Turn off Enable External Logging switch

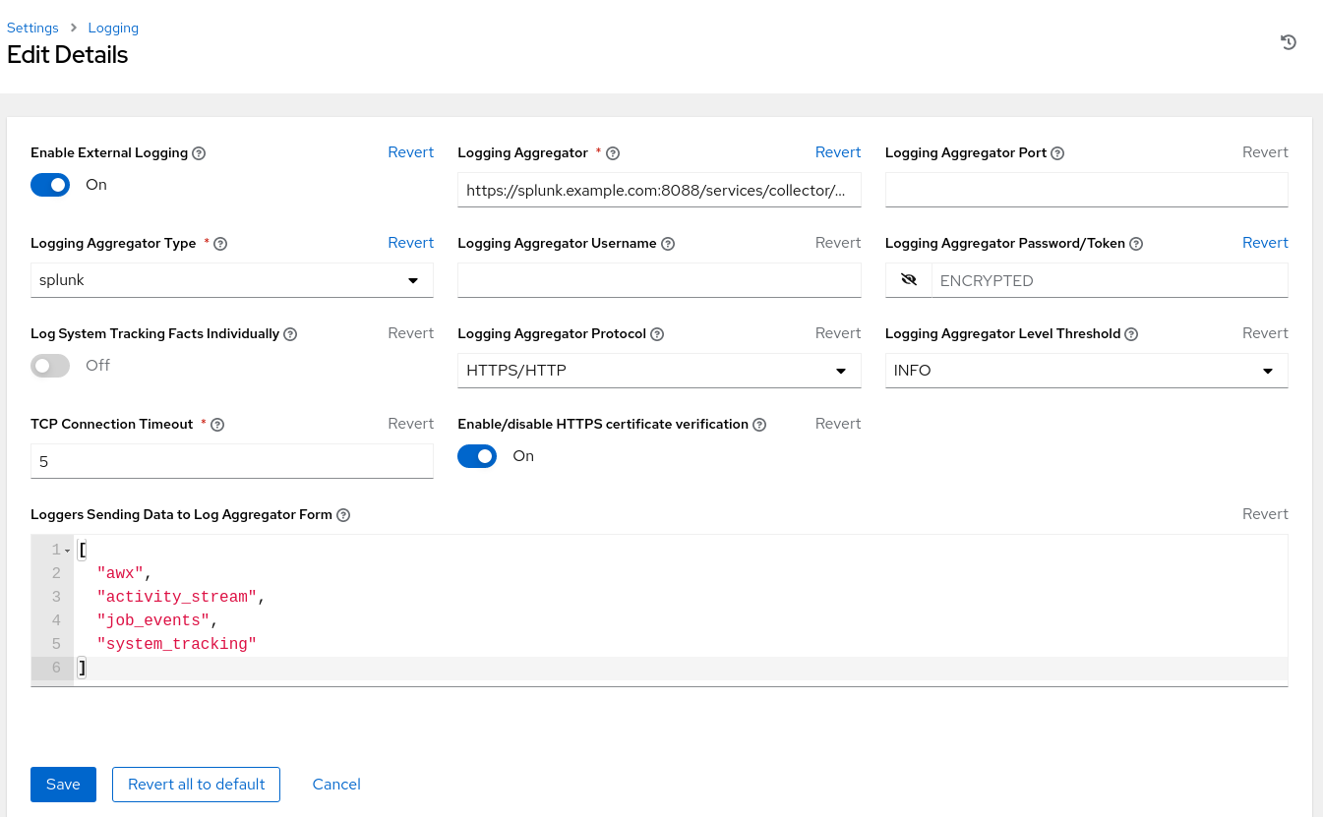pyautogui.click(x=50, y=185)
